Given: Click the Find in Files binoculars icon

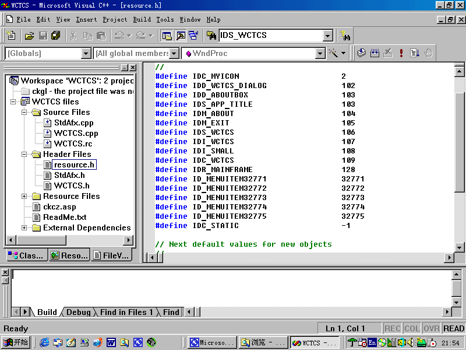Looking at the screenshot, I should tap(211, 36).
